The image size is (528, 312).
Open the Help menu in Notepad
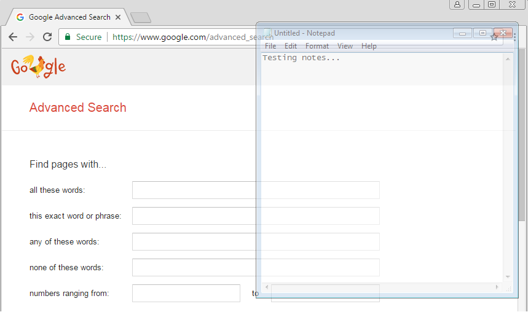pyautogui.click(x=369, y=46)
